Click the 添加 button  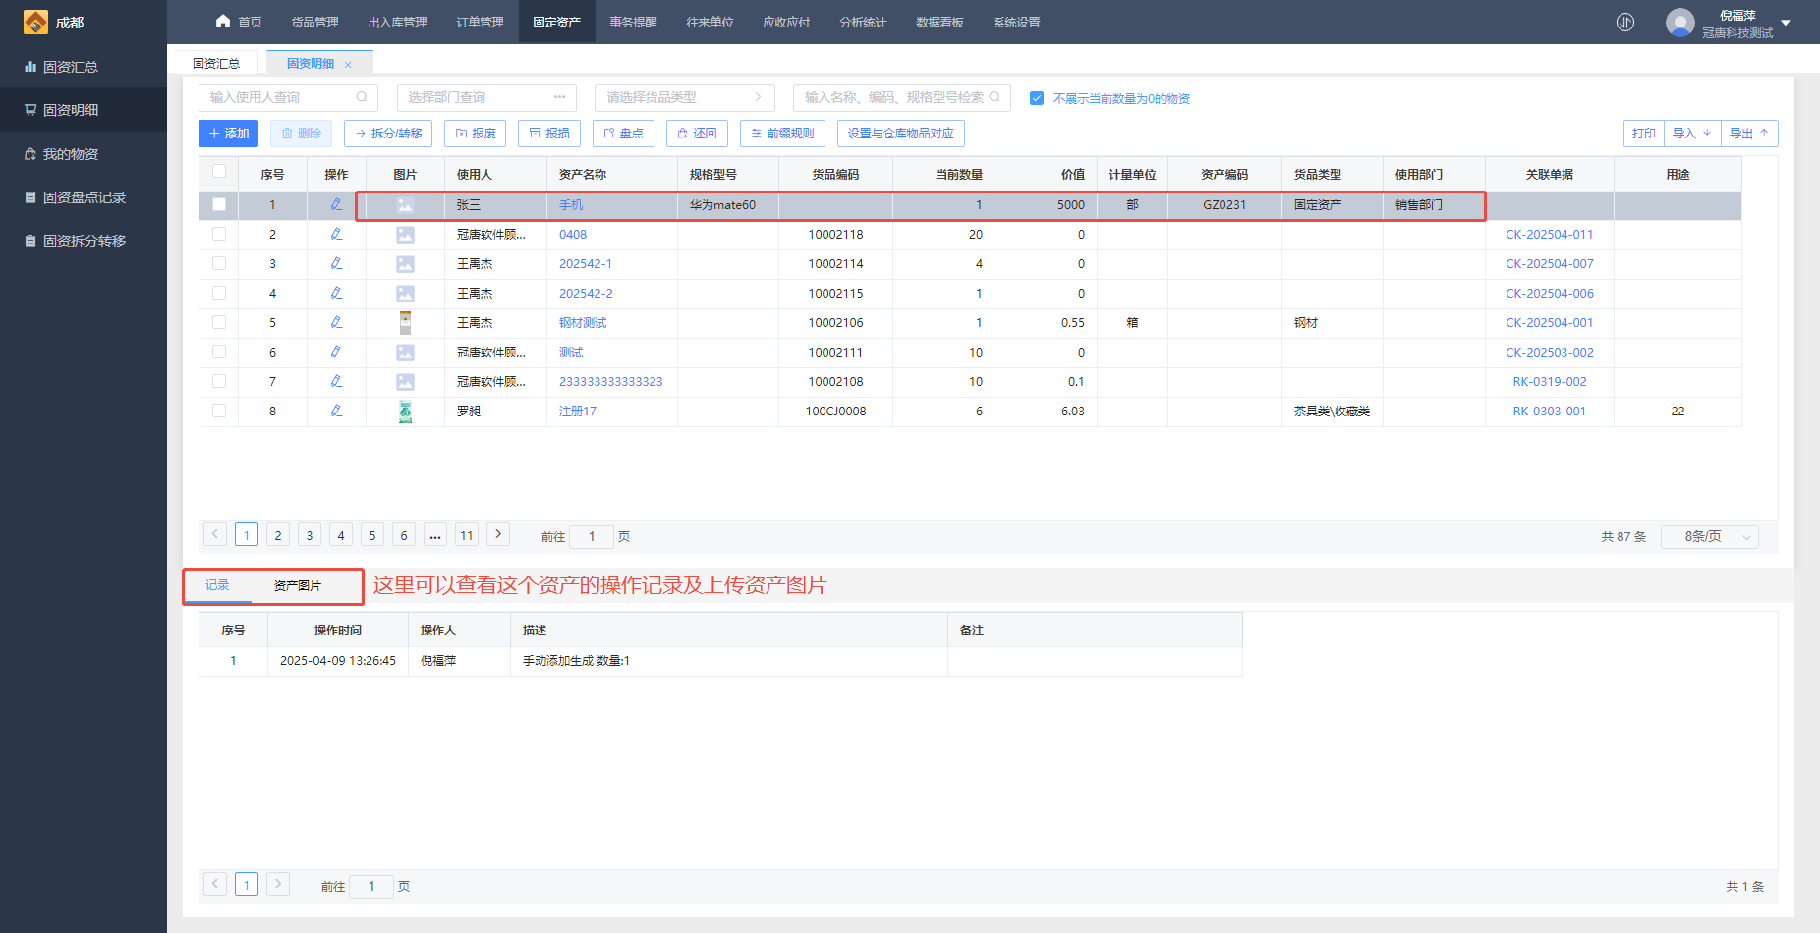(228, 134)
